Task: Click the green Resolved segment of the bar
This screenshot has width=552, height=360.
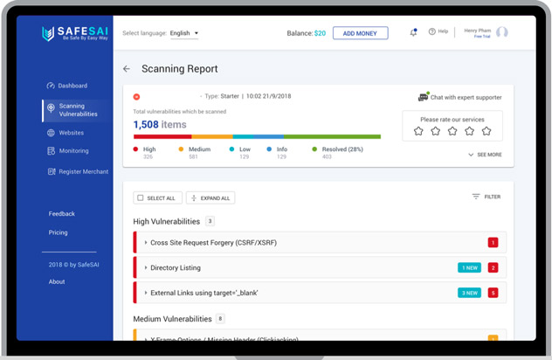Action: coord(332,136)
